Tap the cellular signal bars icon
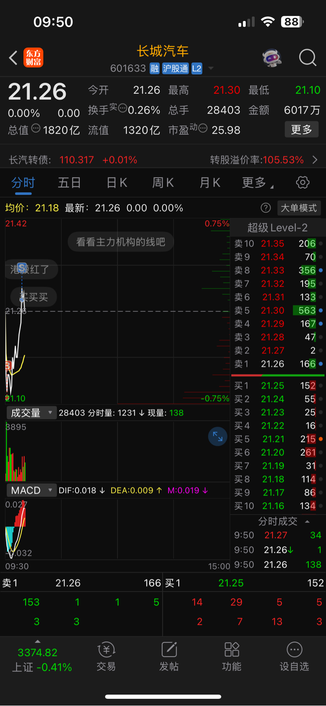This screenshot has width=326, height=706. click(246, 22)
